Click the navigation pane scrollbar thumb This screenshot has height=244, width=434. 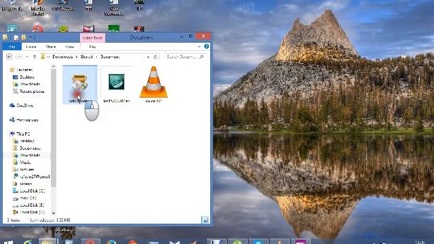pos(54,128)
